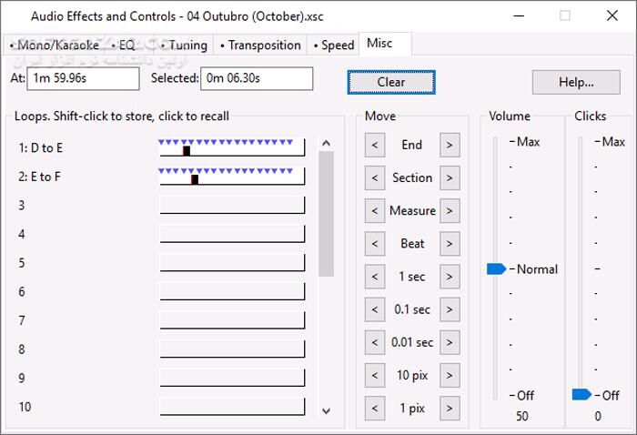Screen dimensions: 637x435
Task: Open Help for audio effects
Action: [576, 82]
